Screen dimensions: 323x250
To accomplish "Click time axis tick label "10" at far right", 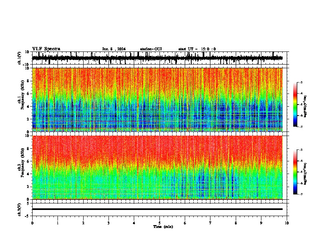I will click(287, 223).
